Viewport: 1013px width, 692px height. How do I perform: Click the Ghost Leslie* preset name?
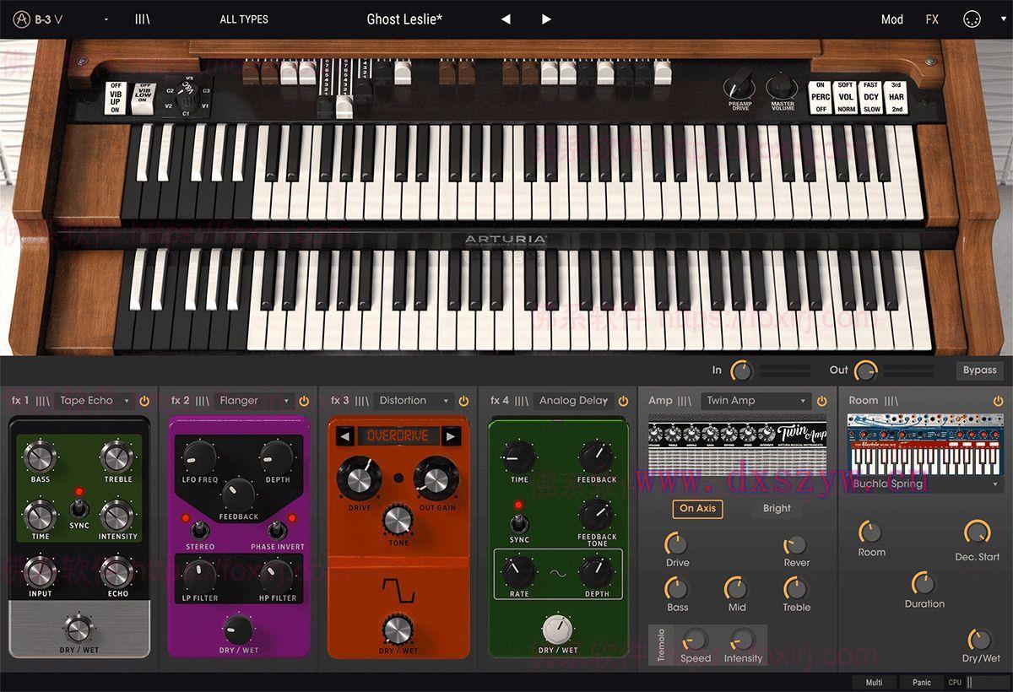[x=404, y=19]
